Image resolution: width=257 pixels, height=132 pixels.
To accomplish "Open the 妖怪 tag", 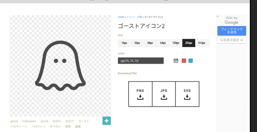I will tap(68, 126).
